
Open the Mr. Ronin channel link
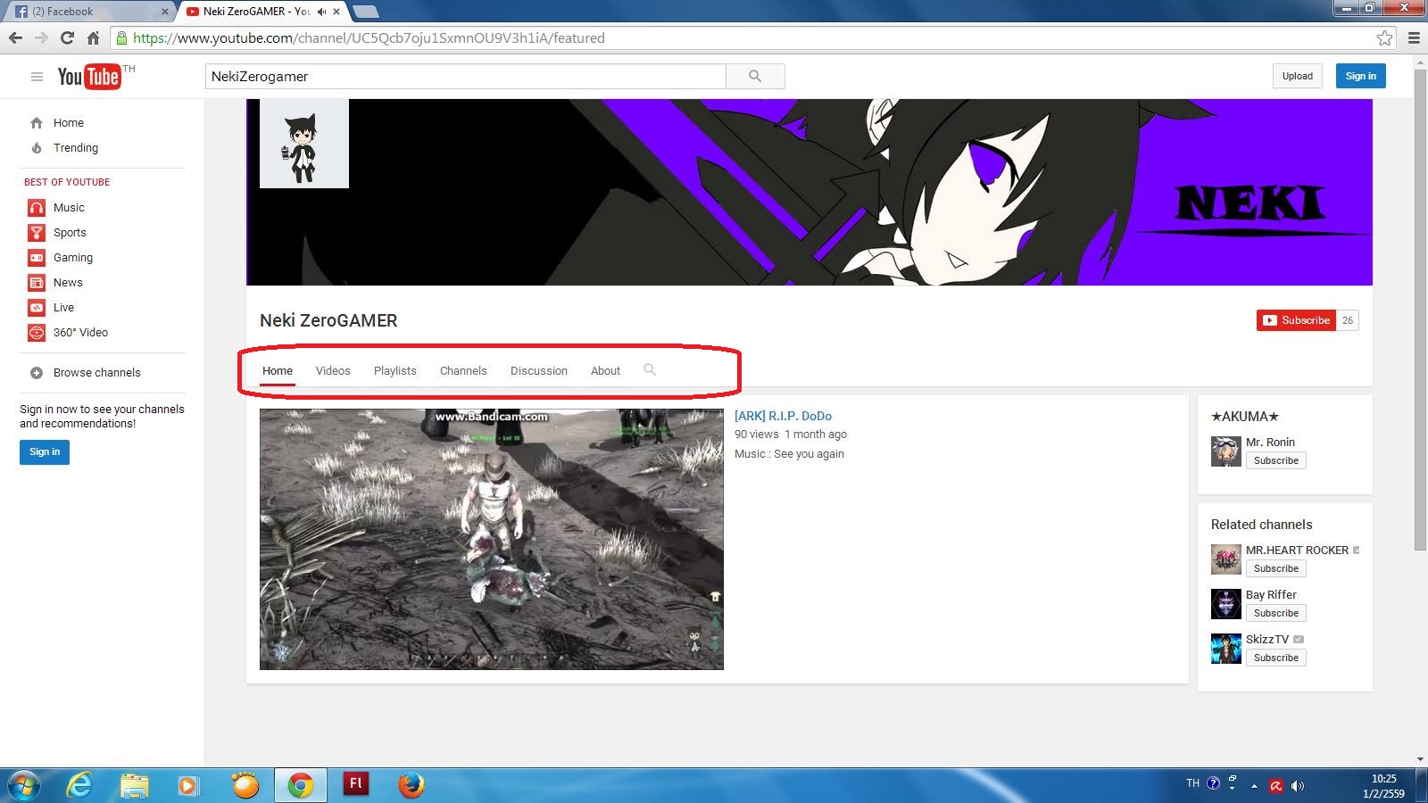[x=1270, y=442]
